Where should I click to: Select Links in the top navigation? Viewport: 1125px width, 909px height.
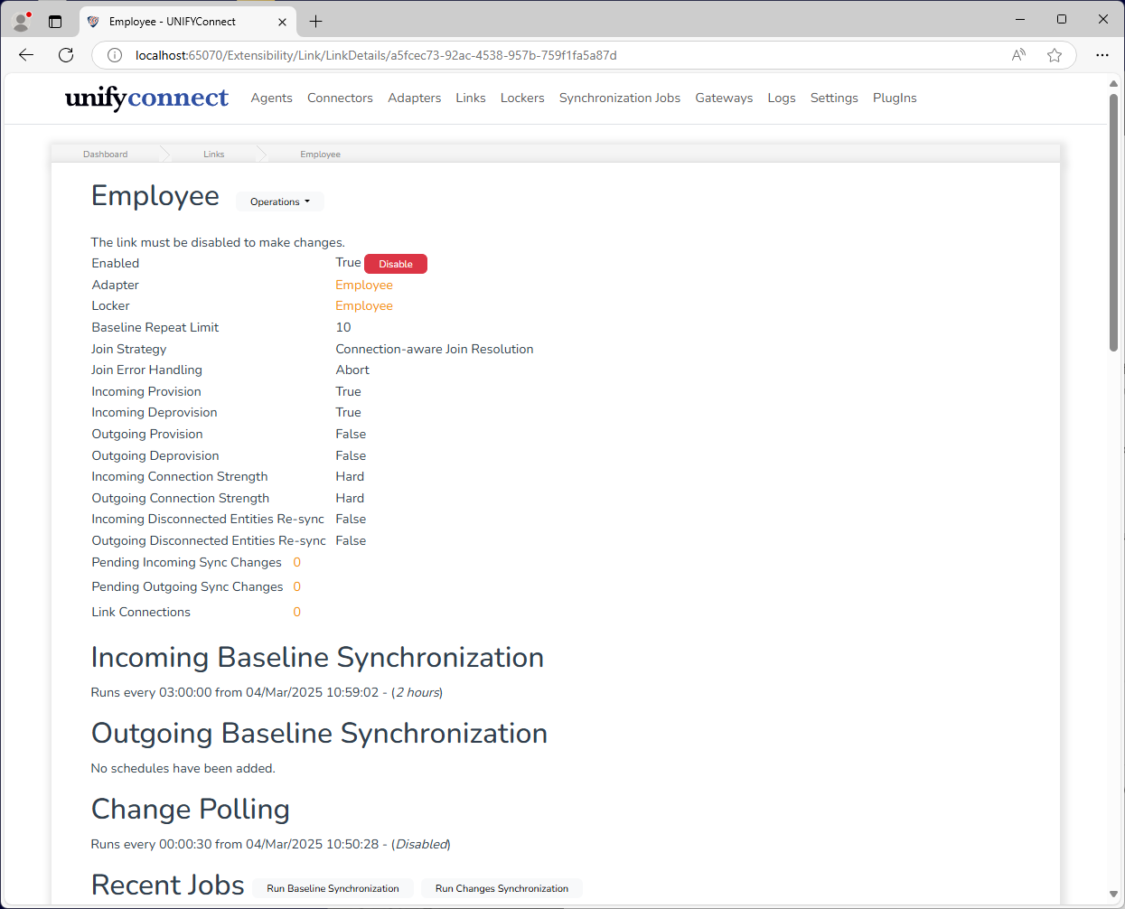[x=471, y=98]
